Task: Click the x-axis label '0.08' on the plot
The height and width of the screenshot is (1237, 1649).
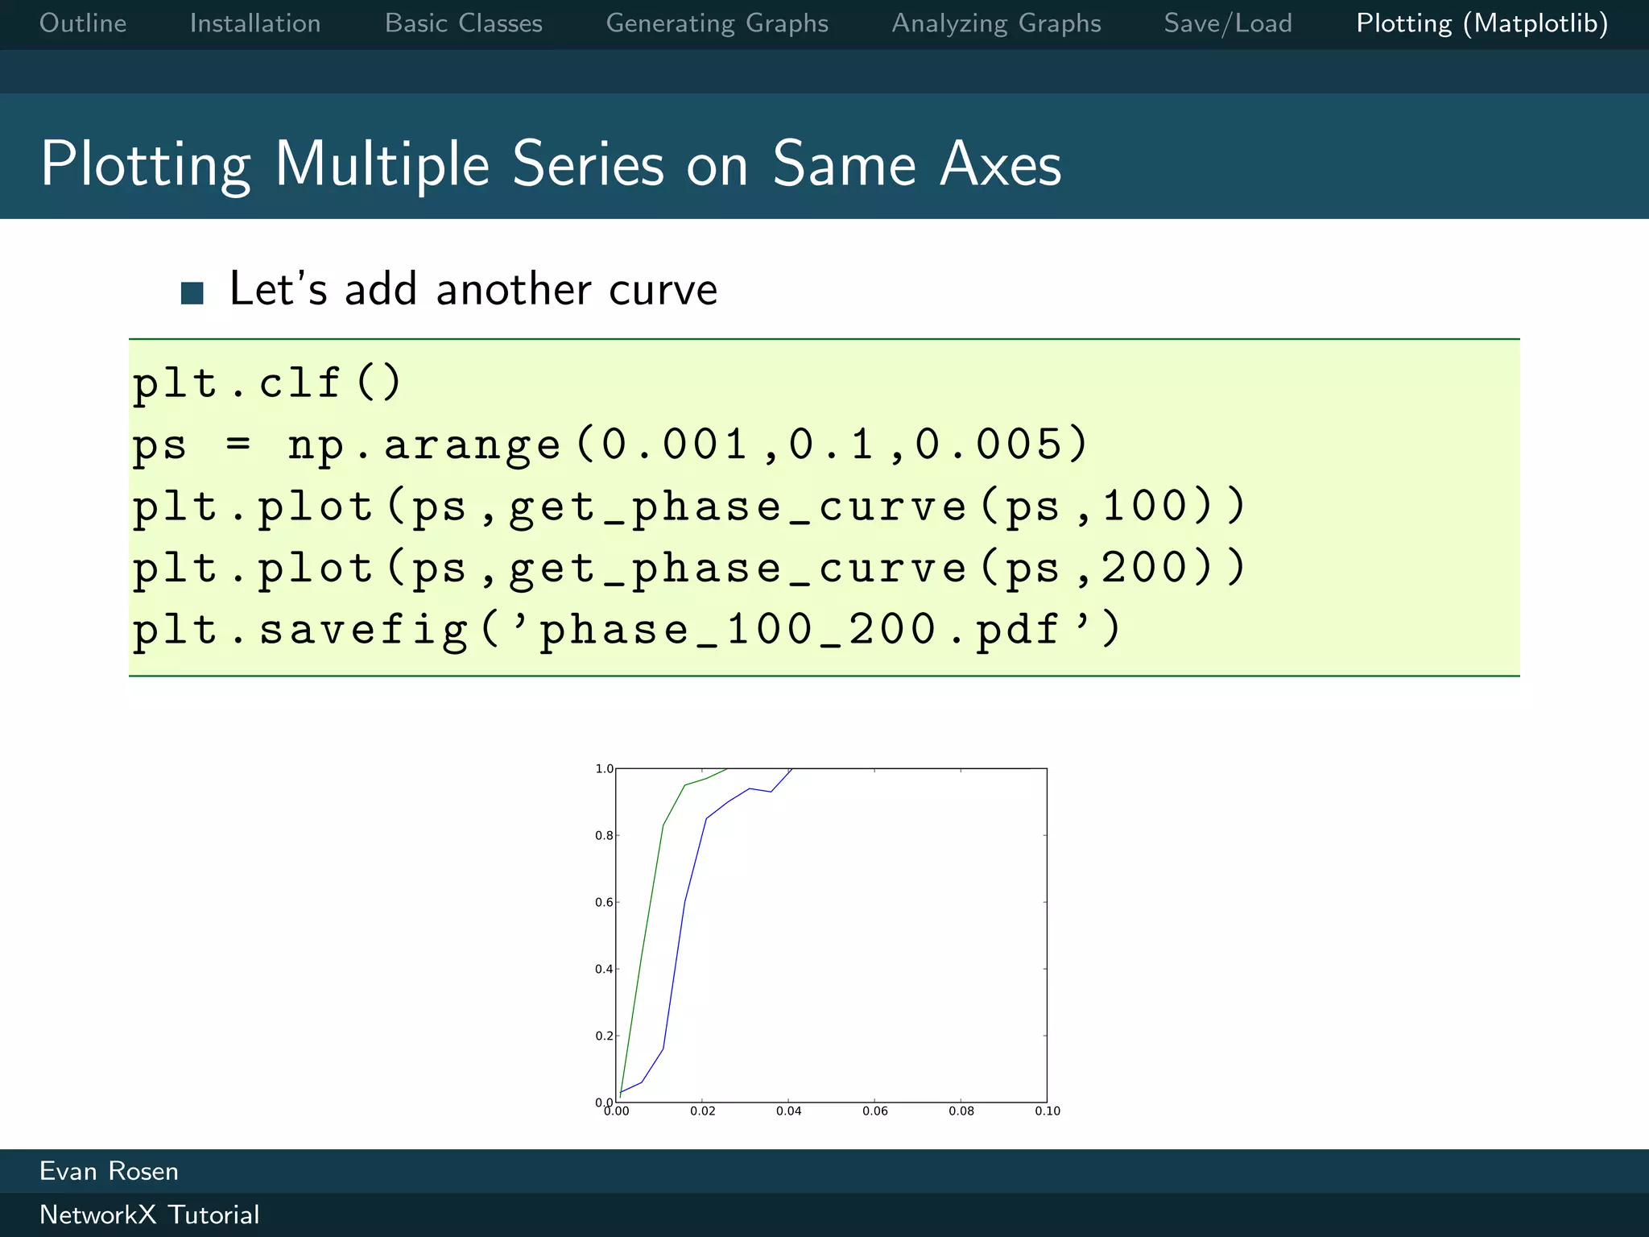Action: click(x=961, y=1111)
